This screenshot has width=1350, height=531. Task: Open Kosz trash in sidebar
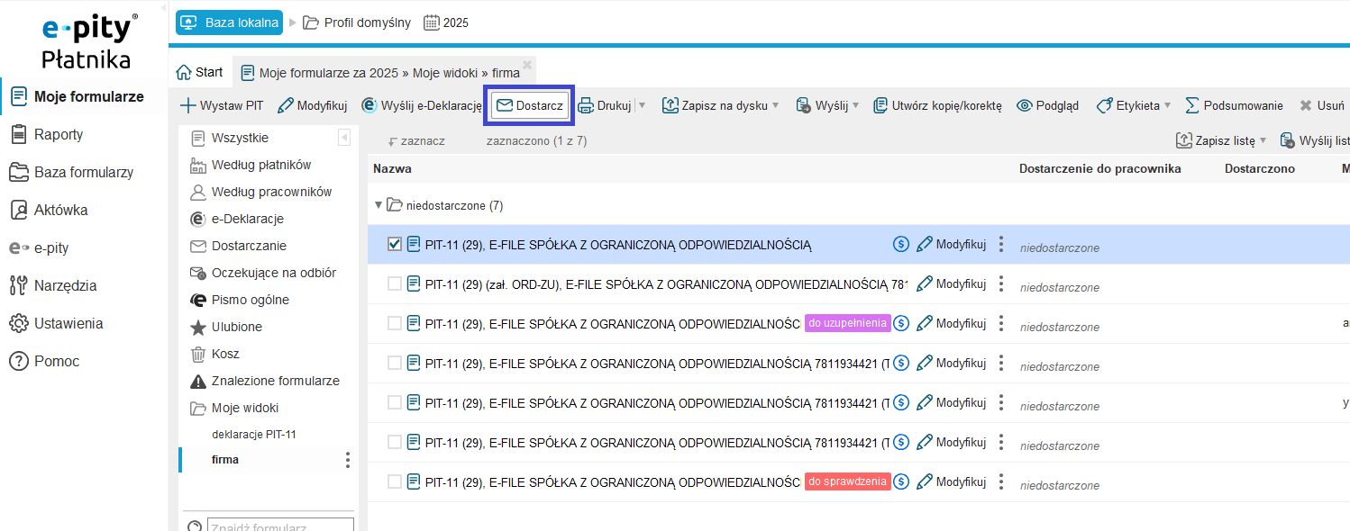click(225, 354)
